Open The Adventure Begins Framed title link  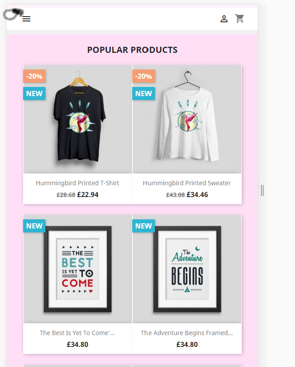coord(187,333)
